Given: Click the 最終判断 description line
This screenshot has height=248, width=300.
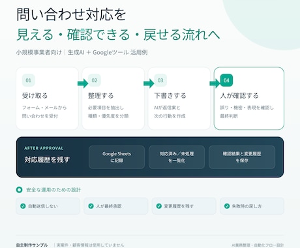Looking at the screenshot, I should click(x=229, y=116).
